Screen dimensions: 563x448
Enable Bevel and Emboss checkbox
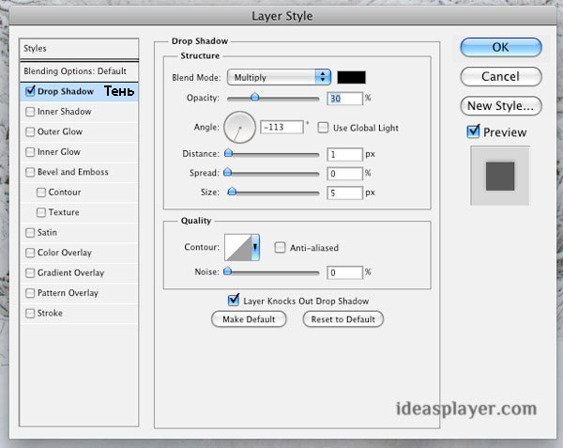30,172
